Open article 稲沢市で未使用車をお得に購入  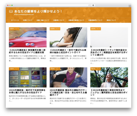[27, 91]
